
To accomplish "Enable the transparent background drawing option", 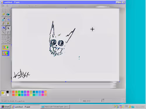I will point(6,53).
